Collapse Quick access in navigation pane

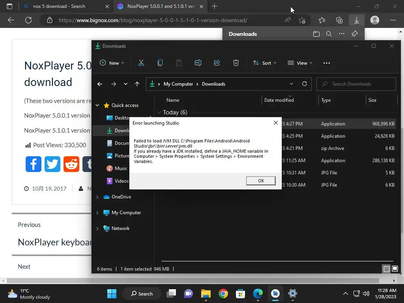click(x=97, y=105)
